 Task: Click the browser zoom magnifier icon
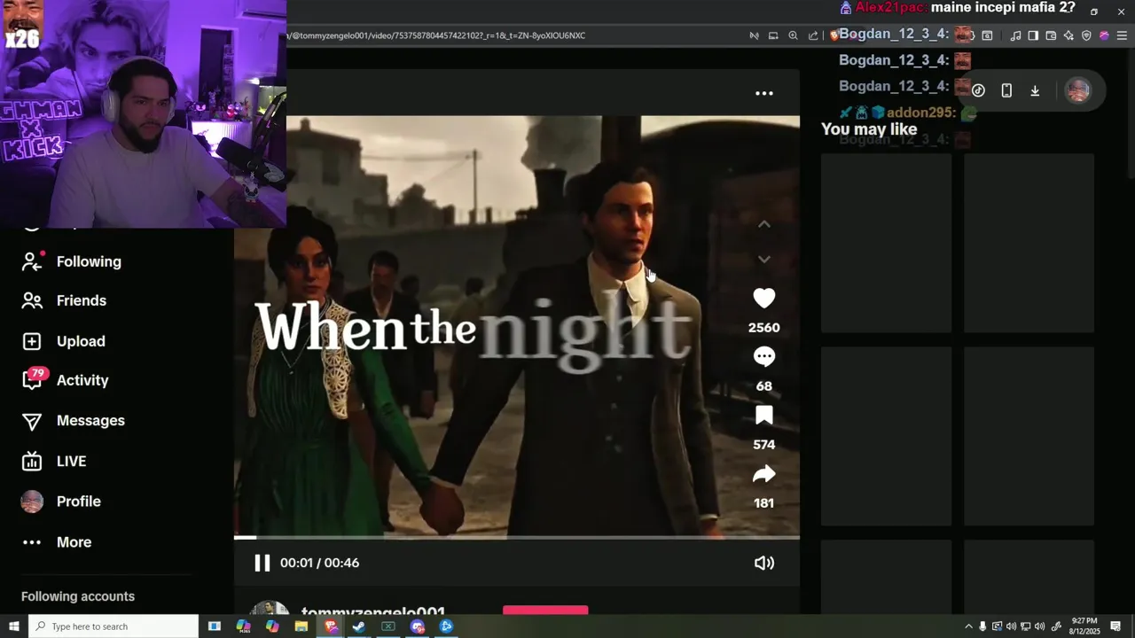coord(793,35)
